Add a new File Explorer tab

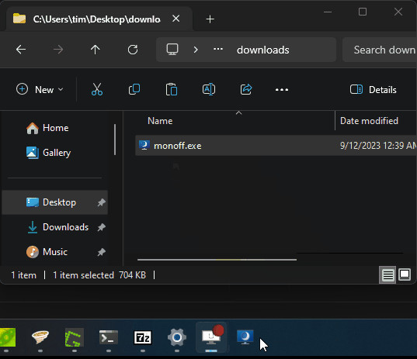tap(210, 19)
